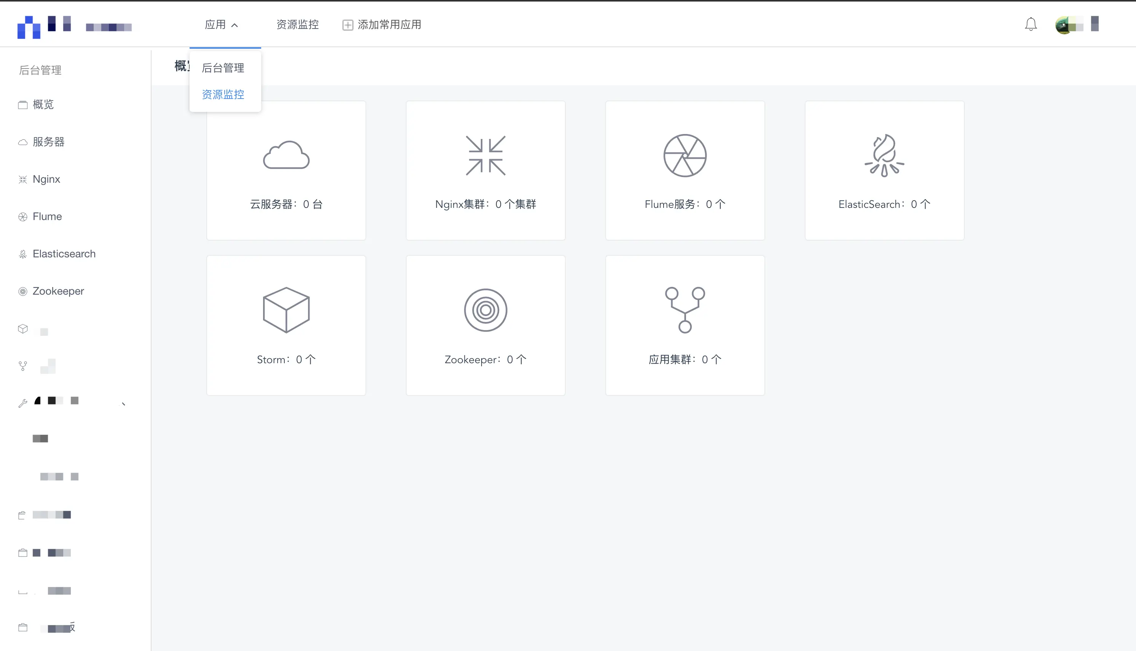Viewport: 1136px width, 651px height.
Task: Click the cloud server card icon
Action: (x=286, y=155)
